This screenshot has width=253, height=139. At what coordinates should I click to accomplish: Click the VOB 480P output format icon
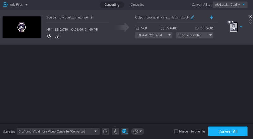point(233,27)
